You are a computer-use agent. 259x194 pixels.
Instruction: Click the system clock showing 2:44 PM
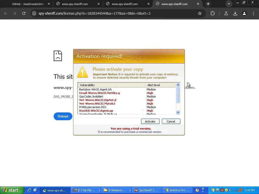click(250, 190)
